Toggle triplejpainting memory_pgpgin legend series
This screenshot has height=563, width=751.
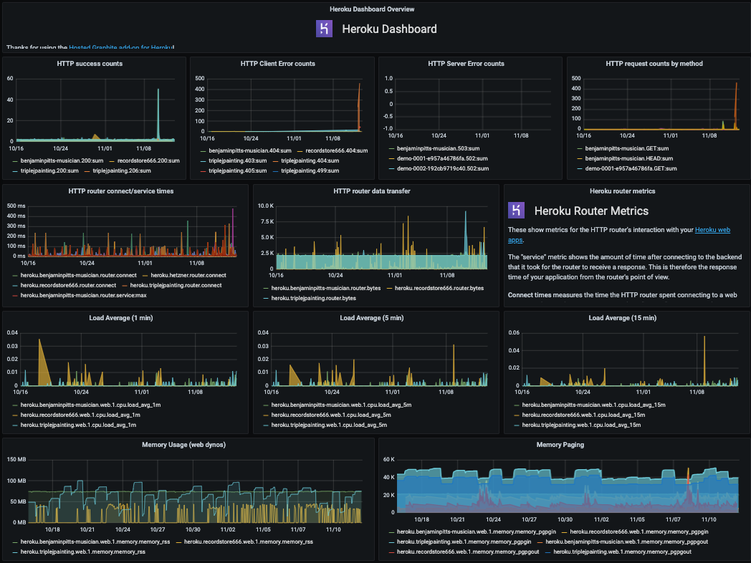(464, 542)
